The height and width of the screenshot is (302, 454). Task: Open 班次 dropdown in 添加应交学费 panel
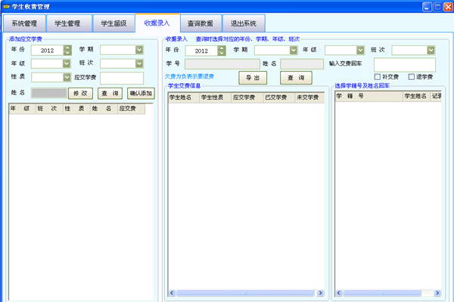pyautogui.click(x=139, y=63)
